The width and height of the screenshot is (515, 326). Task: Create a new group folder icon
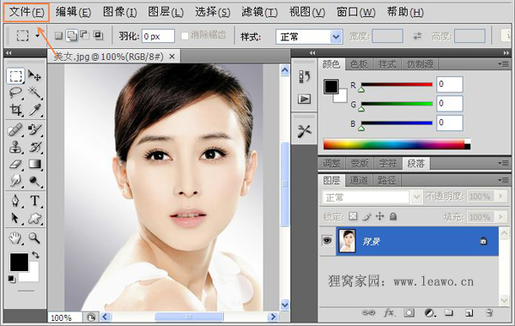449,313
